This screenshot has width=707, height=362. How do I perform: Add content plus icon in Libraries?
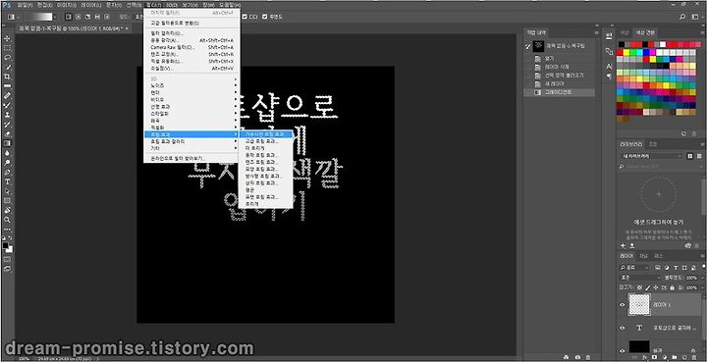pyautogui.click(x=624, y=245)
